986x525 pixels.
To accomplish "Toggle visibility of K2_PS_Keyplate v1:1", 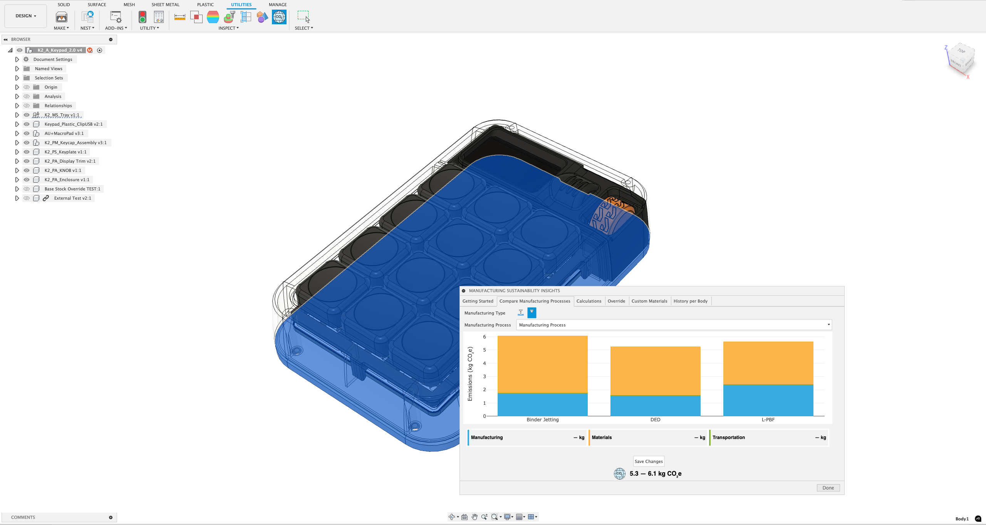I will pos(27,152).
